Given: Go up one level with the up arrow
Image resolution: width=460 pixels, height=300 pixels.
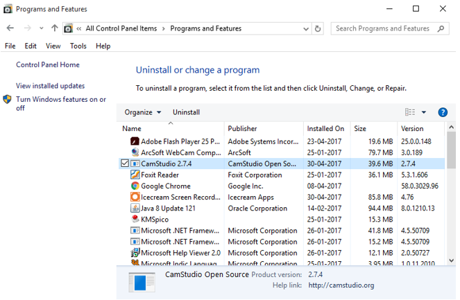Looking at the screenshot, I should (x=55, y=28).
